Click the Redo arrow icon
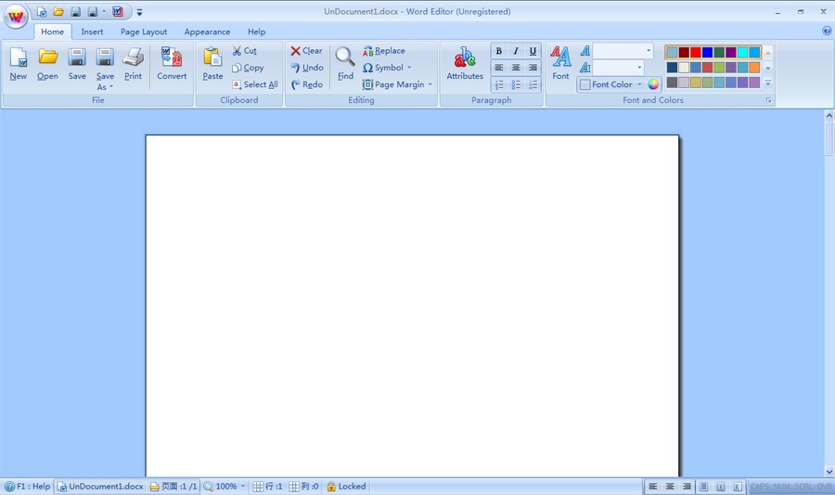Screen dimensions: 835x495 (296, 84)
